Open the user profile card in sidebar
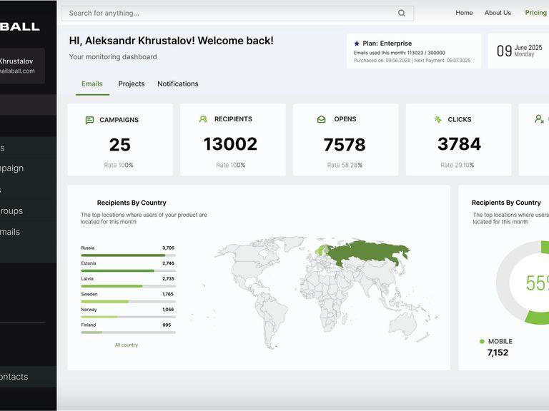Screen dimensions: 549x411 coord(22,66)
